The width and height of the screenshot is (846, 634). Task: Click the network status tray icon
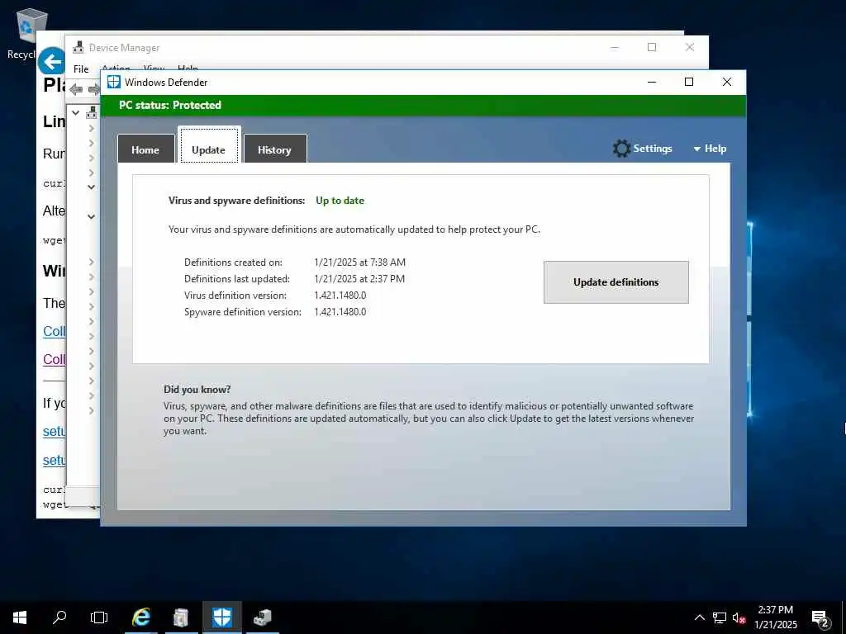click(720, 617)
